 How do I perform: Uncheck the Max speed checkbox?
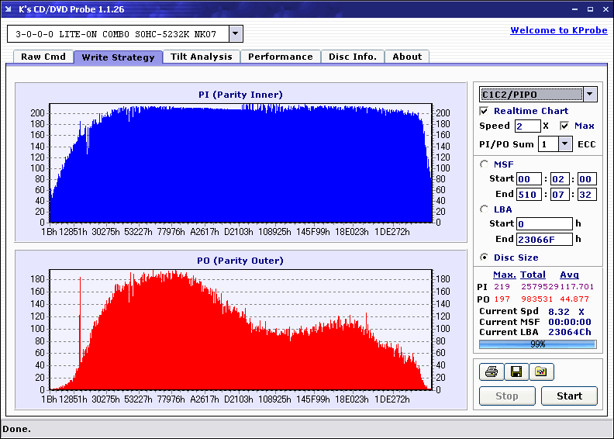[x=564, y=126]
